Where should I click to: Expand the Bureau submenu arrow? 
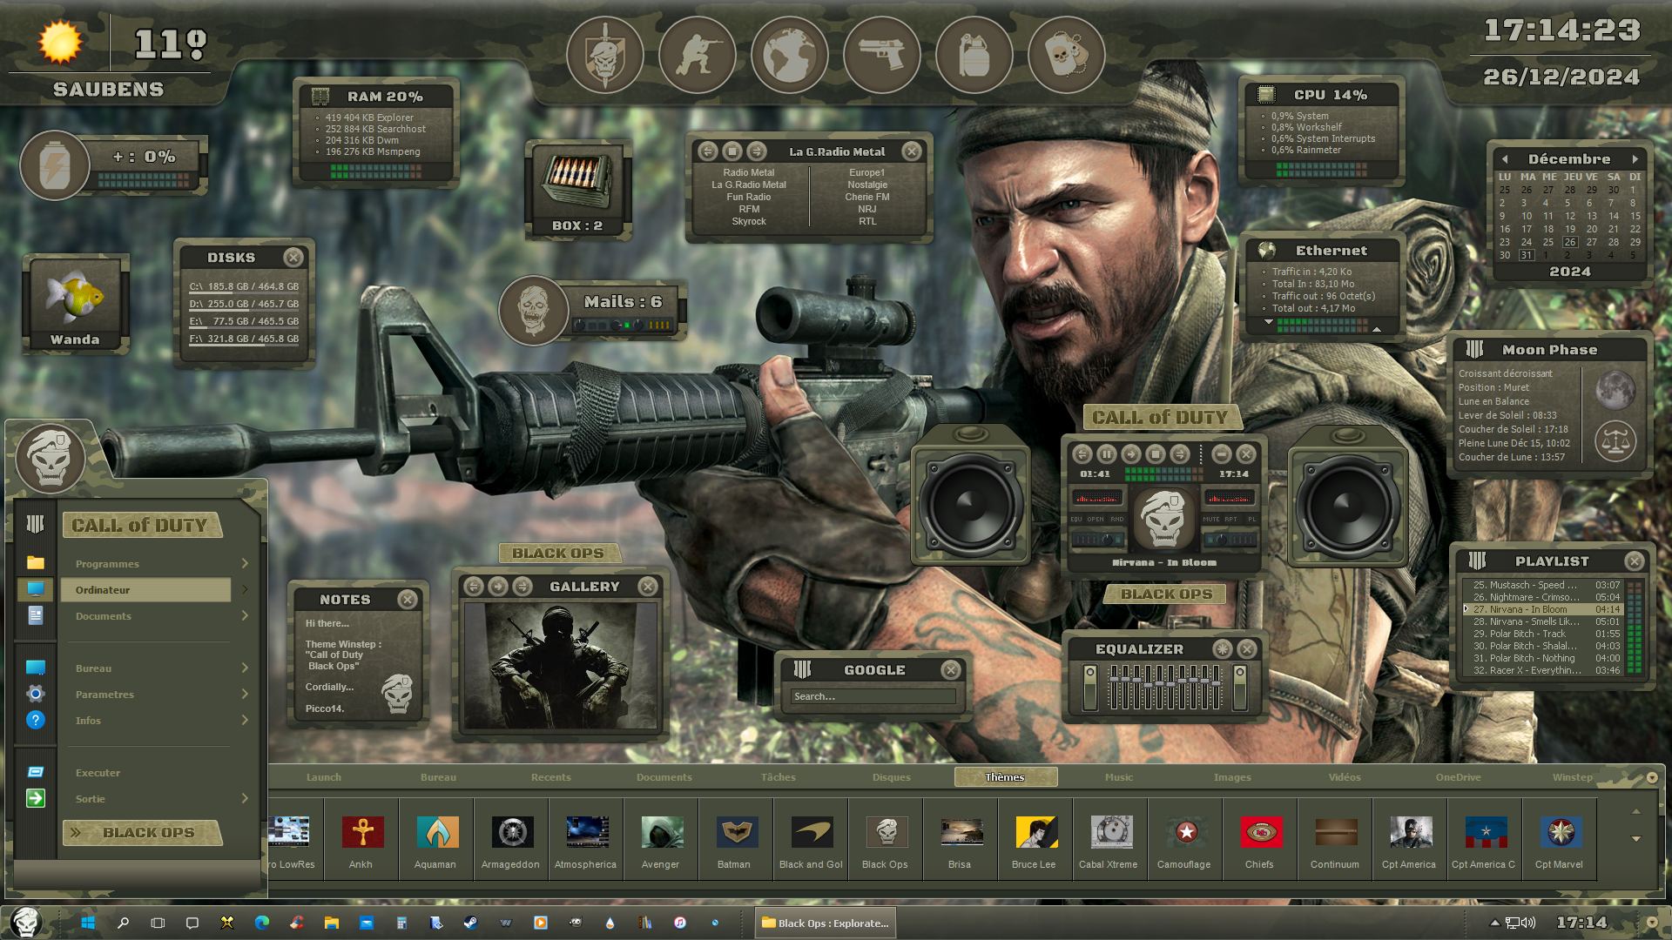point(245,668)
